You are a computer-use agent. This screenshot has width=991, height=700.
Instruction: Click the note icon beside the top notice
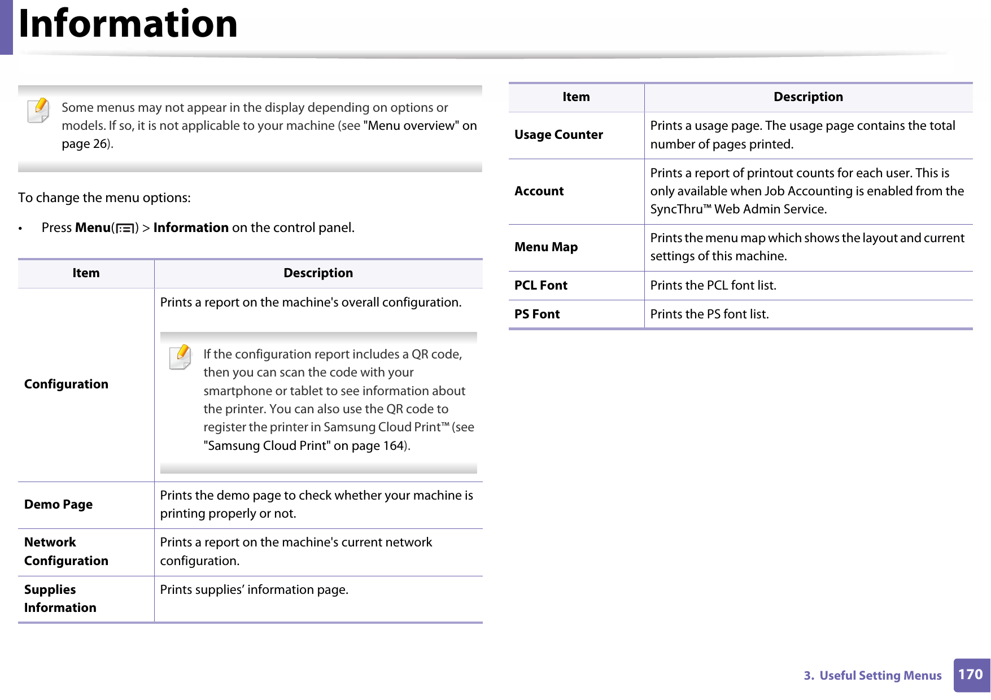(x=38, y=110)
